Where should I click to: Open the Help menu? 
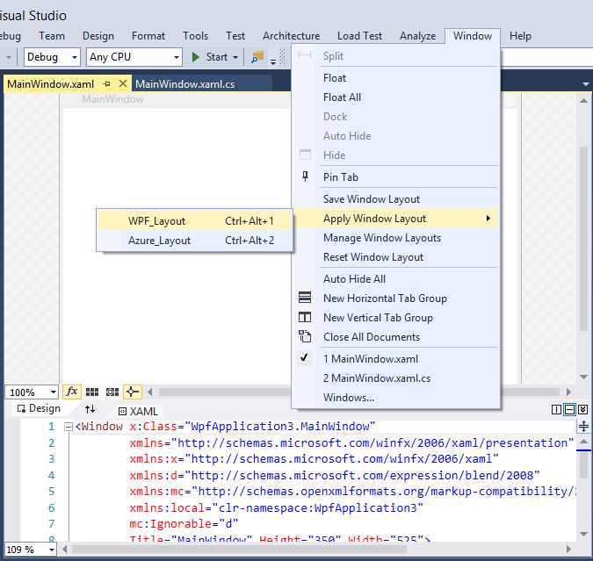pos(520,36)
